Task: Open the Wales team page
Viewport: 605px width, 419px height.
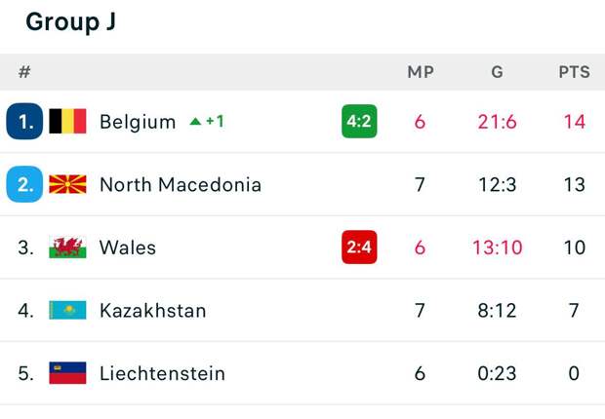Action: pyautogui.click(x=128, y=248)
